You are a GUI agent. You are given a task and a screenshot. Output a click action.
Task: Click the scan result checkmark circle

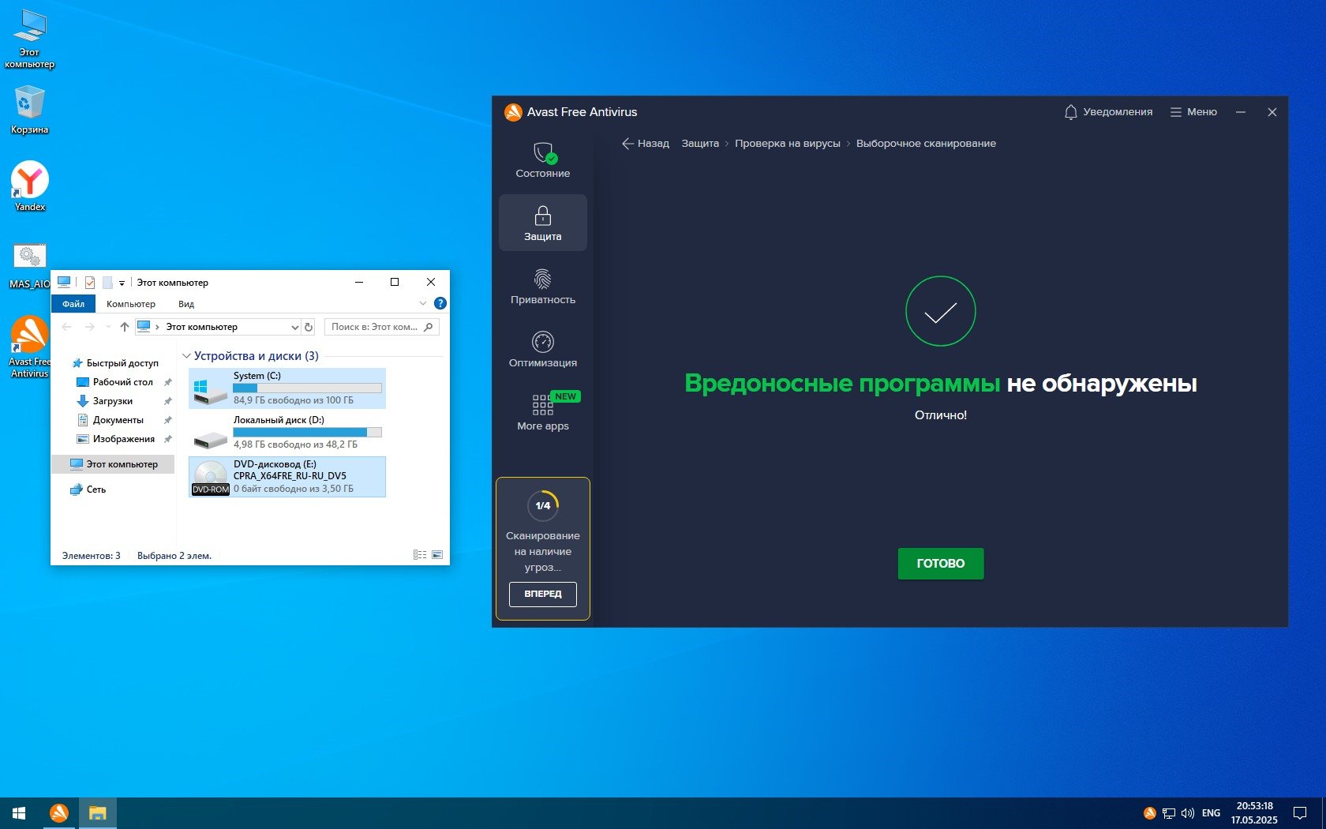941,311
